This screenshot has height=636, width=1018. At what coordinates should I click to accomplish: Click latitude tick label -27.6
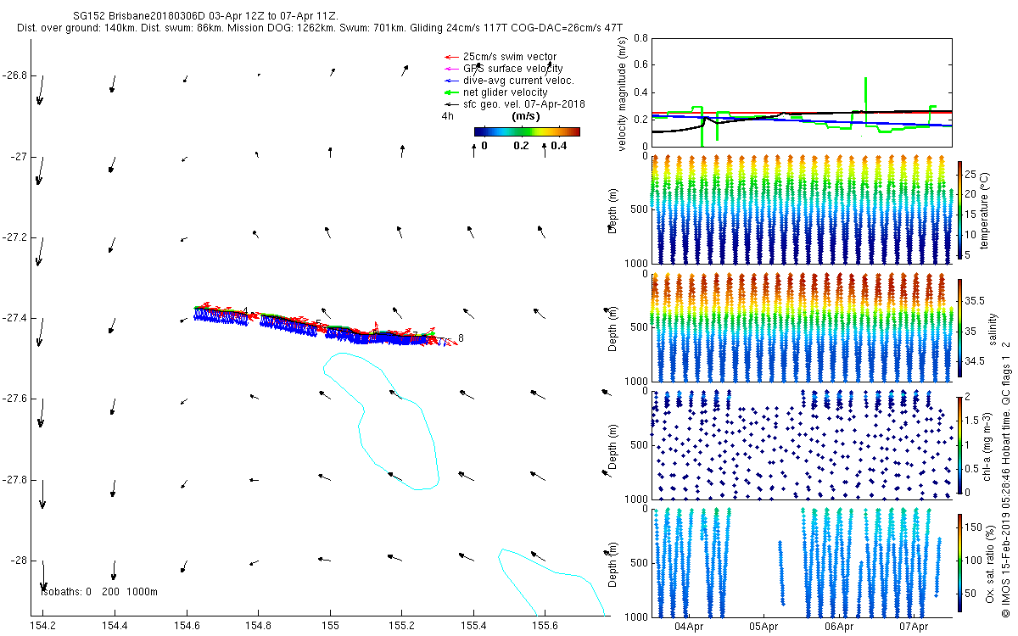click(15, 399)
